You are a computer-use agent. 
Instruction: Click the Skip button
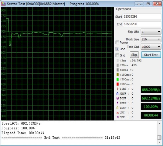tap(134, 55)
